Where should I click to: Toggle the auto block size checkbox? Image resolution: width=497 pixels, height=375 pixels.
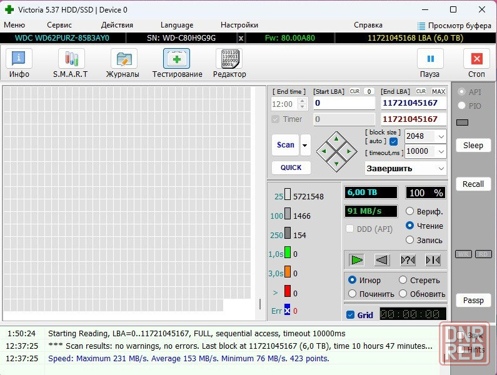pos(393,141)
